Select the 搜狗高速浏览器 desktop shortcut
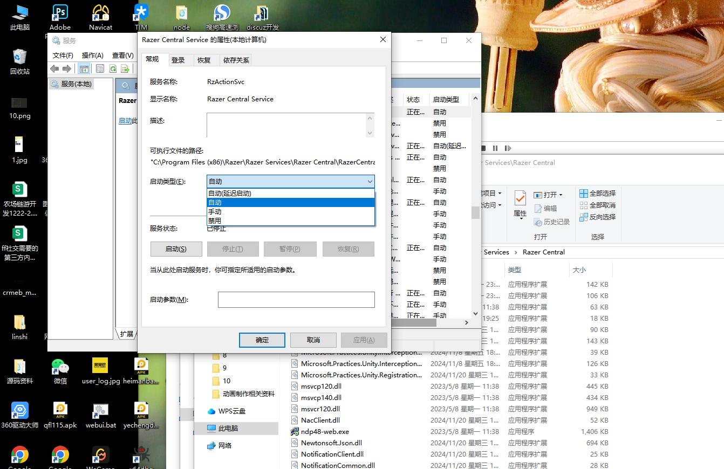The width and height of the screenshot is (724, 469). point(222,16)
